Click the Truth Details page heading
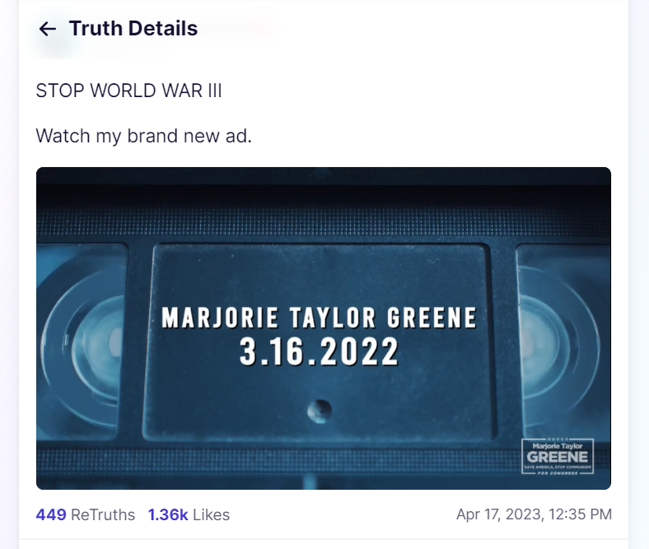Viewport: 649px width, 549px height. point(133,29)
